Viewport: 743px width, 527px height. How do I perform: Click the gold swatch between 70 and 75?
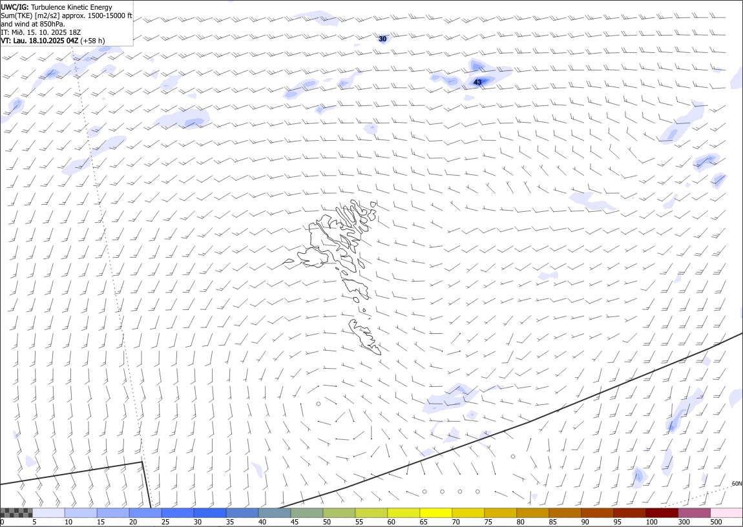(x=468, y=513)
